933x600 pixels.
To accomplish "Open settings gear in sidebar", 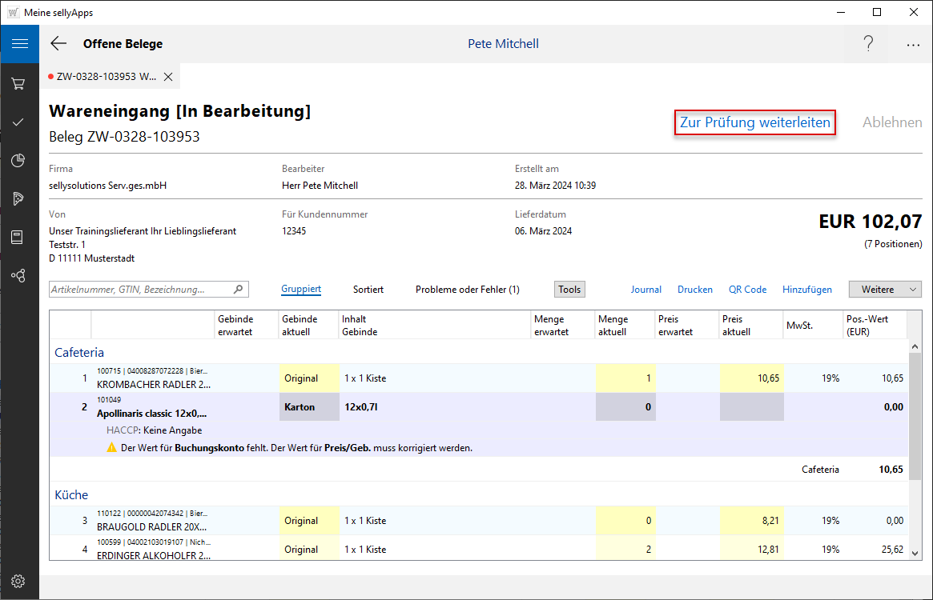I will pos(19,582).
